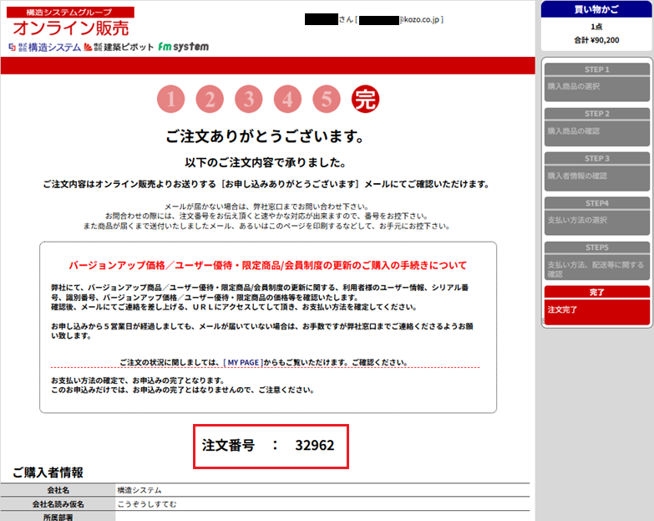Click the order number 32962
Image resolution: width=654 pixels, height=521 pixels.
point(314,446)
